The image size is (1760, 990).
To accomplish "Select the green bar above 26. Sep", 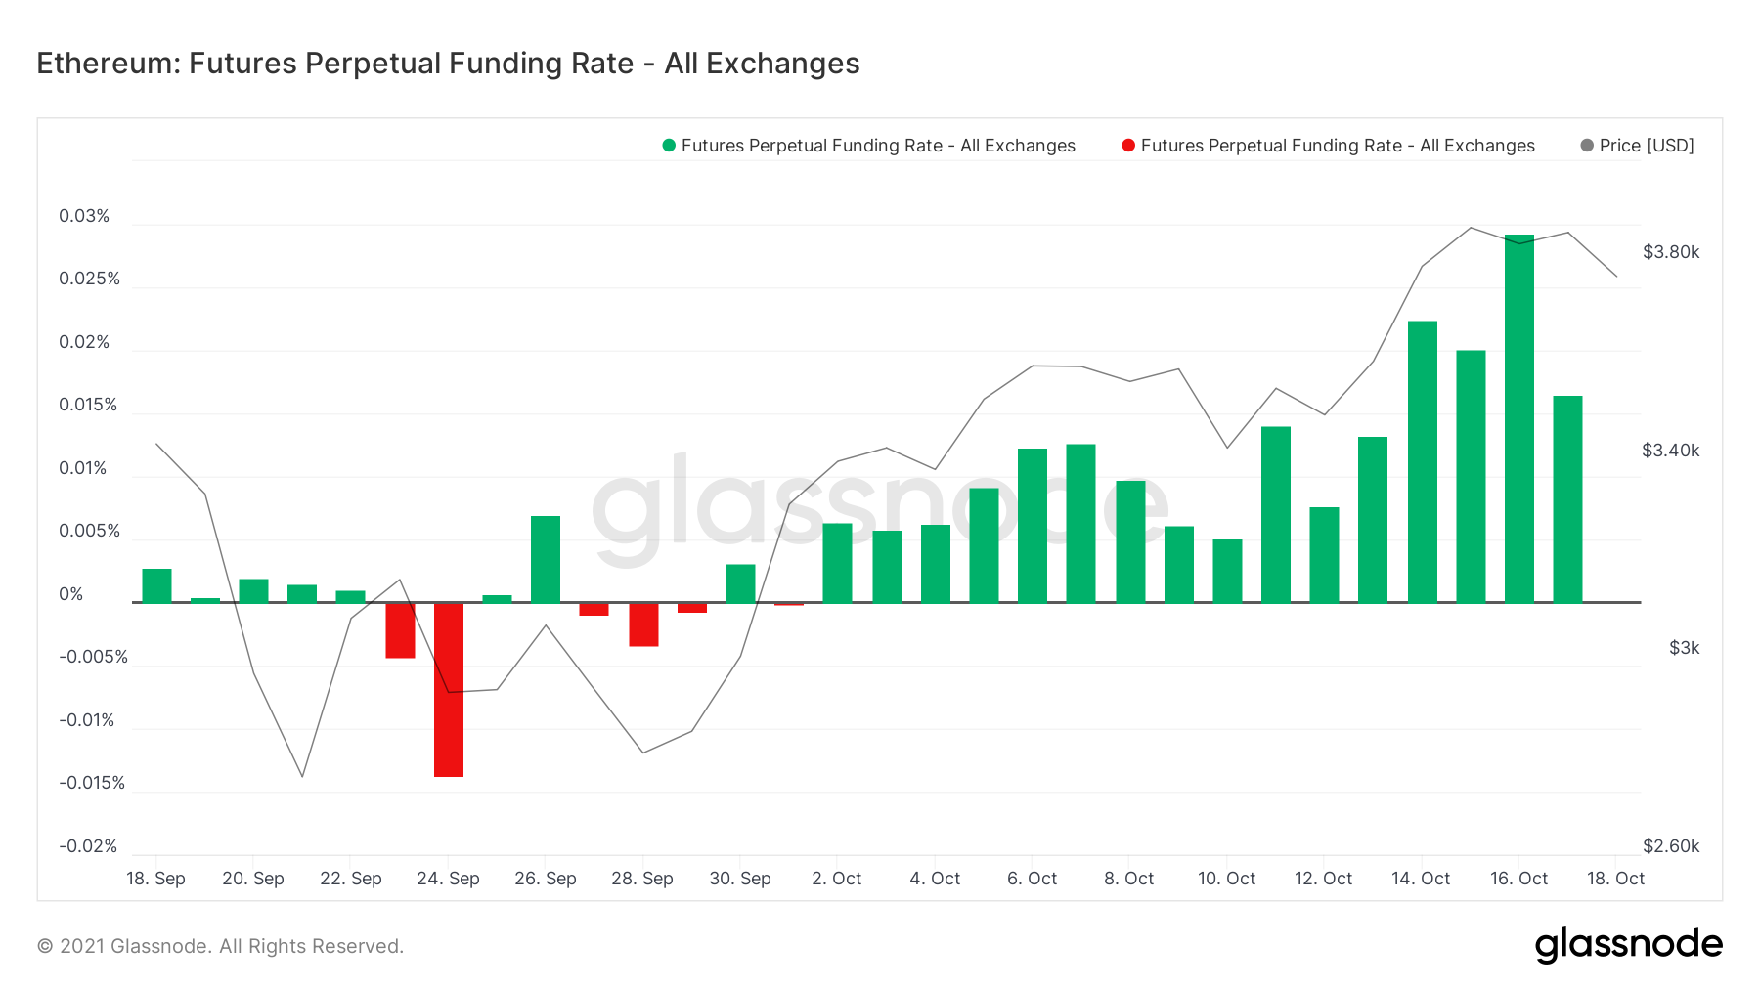I will coord(546,559).
